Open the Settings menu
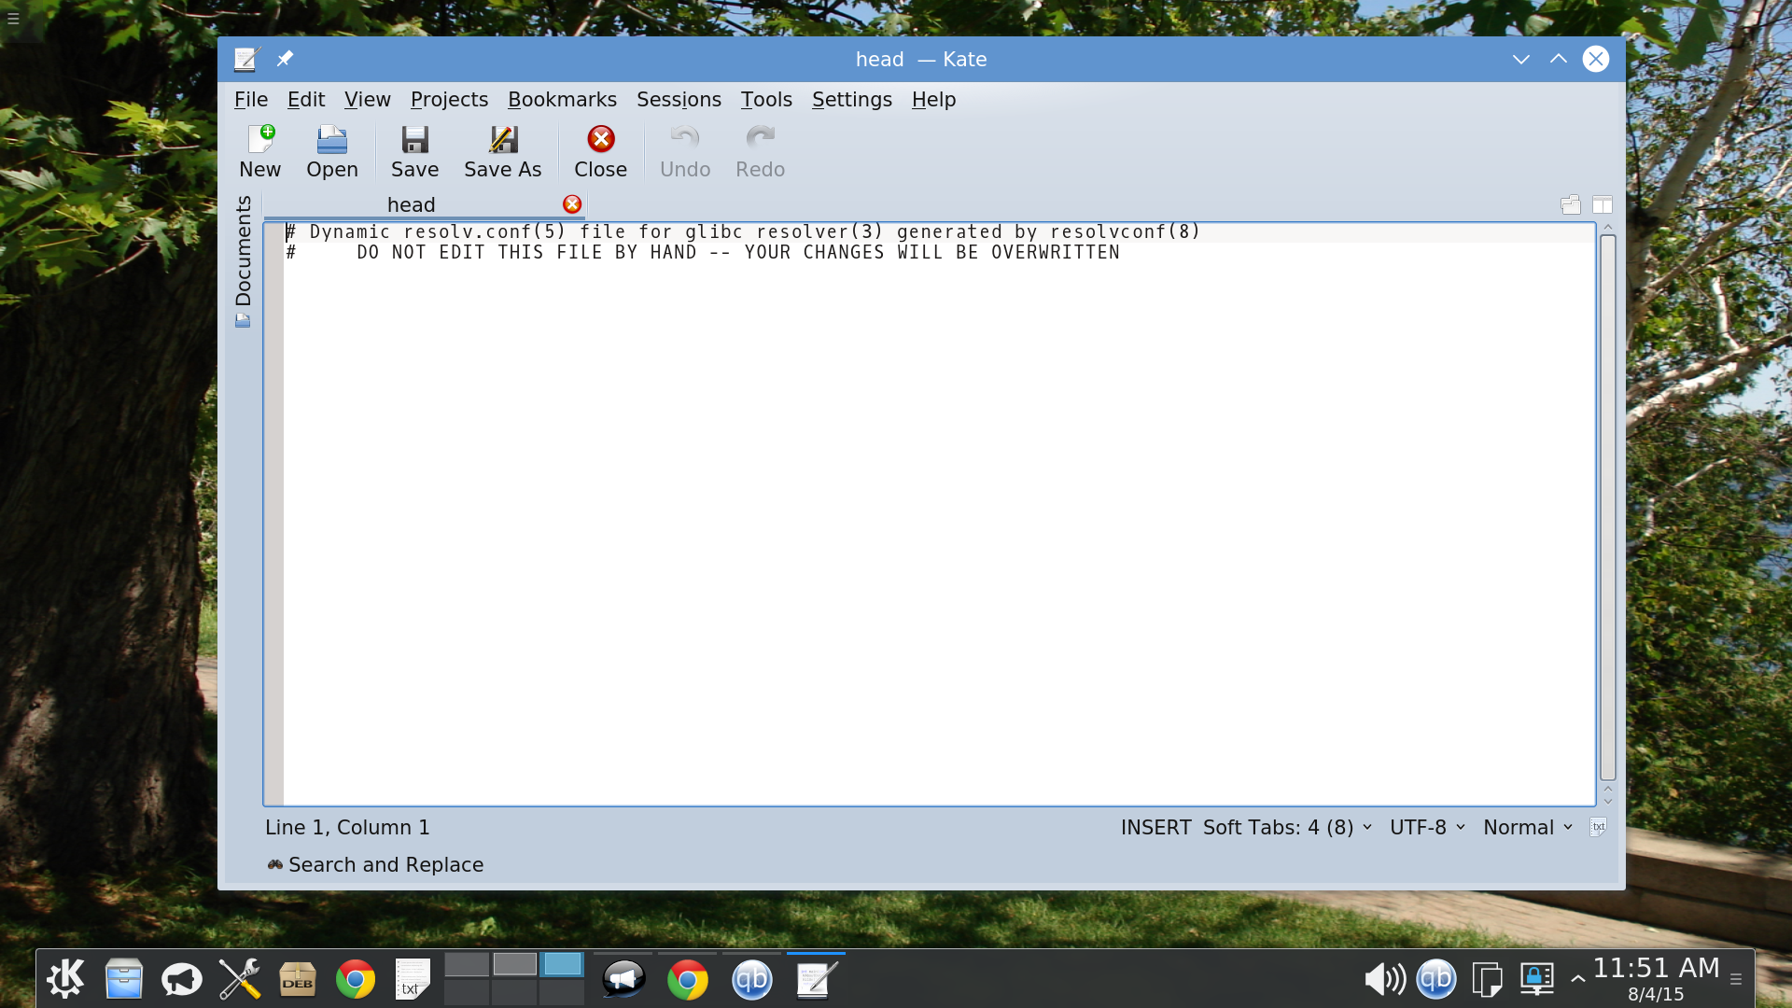This screenshot has height=1008, width=1792. [851, 99]
